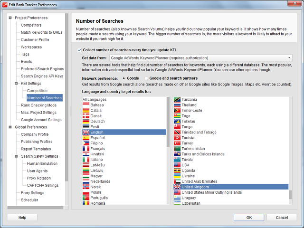Select United States Minor Outlying Islands
This screenshot has width=304, height=228.
point(212,192)
